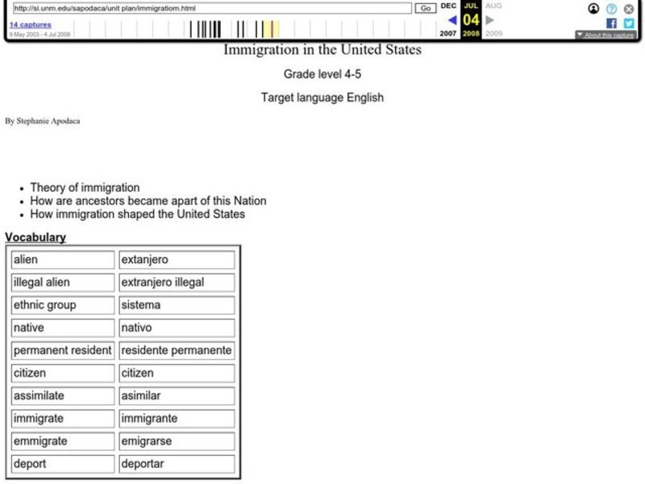Switch to the 2009 year
The height and width of the screenshot is (484, 645).
(492, 34)
